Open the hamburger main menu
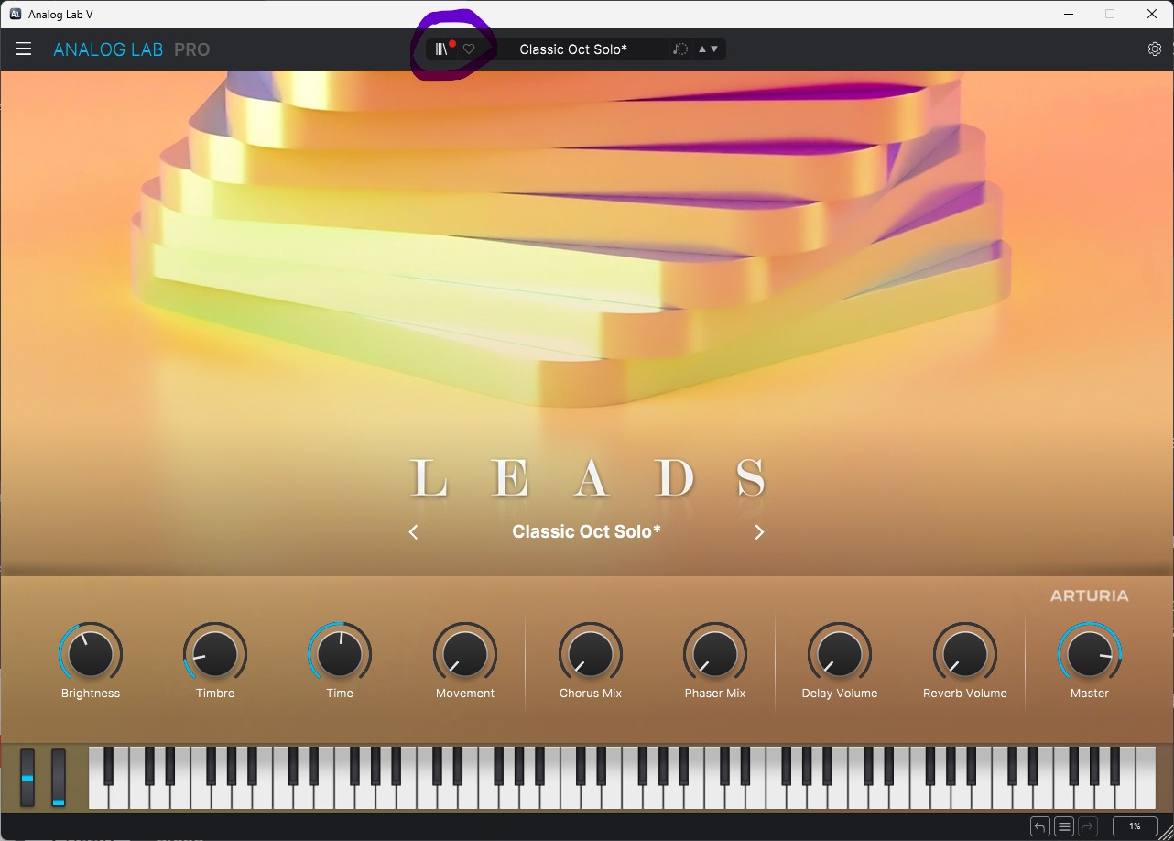This screenshot has width=1174, height=841. click(x=24, y=49)
